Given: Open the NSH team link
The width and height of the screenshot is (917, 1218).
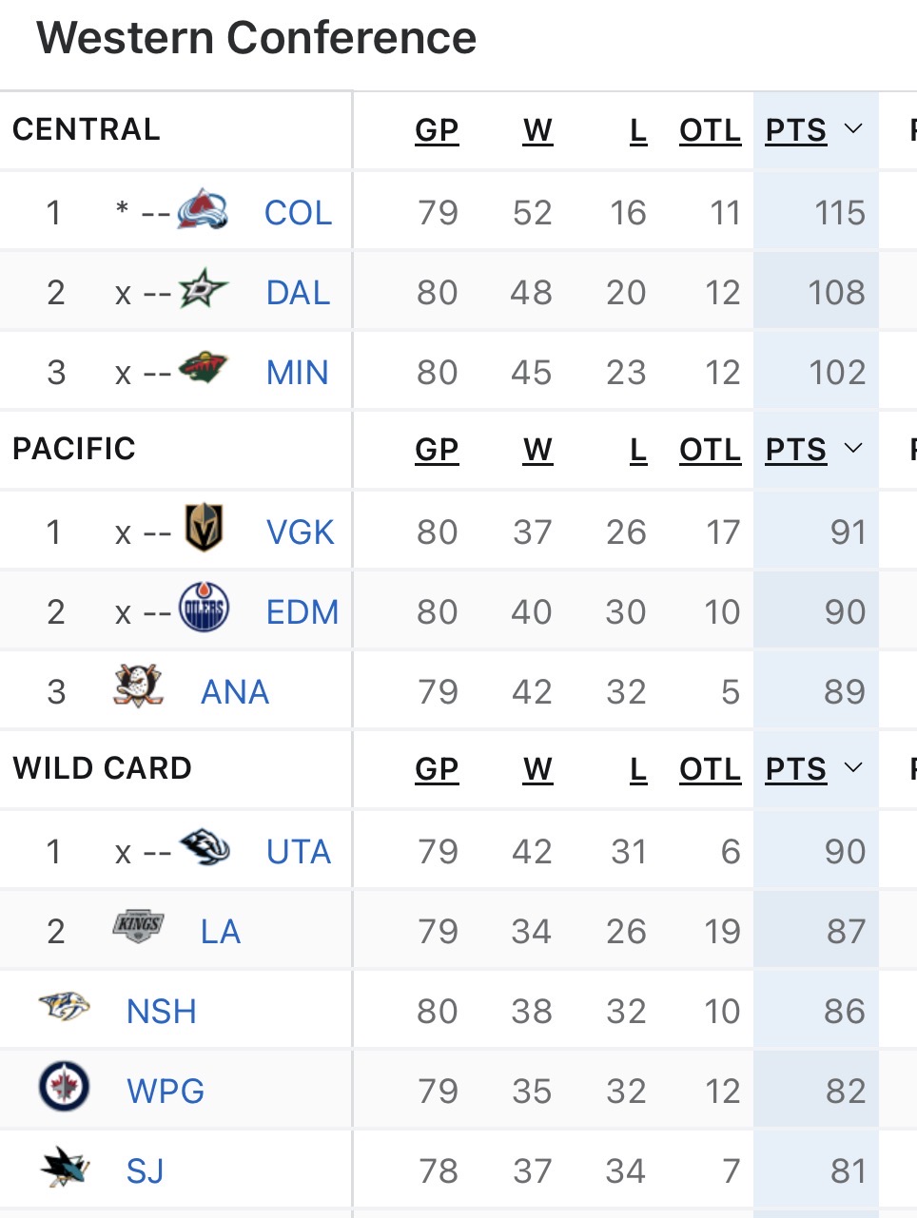Looking at the screenshot, I should click(x=162, y=1012).
